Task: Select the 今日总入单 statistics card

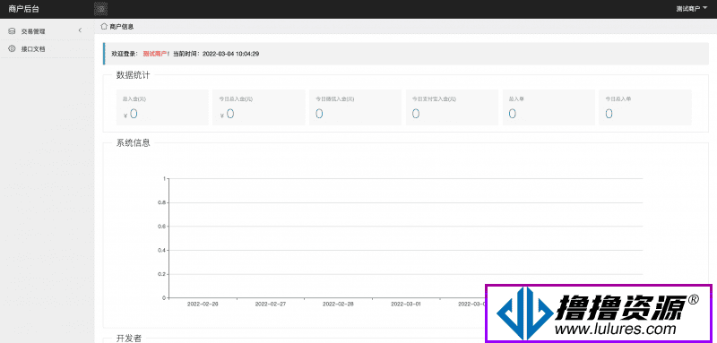Action: (x=645, y=107)
